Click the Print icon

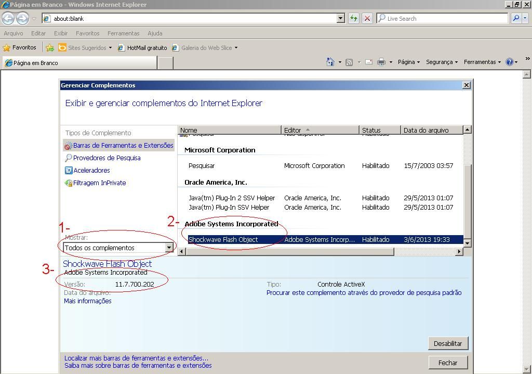[x=381, y=62]
